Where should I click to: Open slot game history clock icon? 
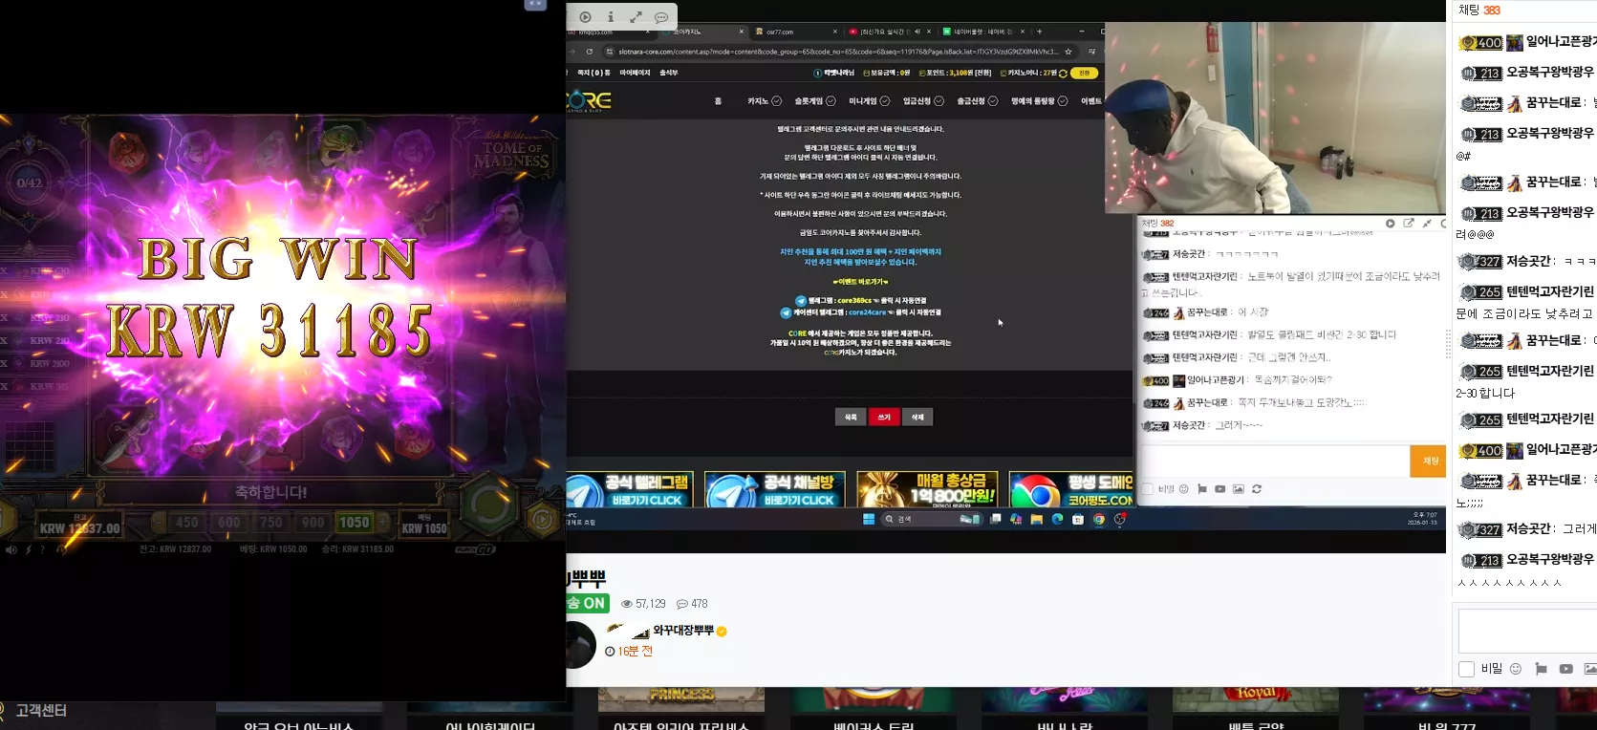click(60, 549)
